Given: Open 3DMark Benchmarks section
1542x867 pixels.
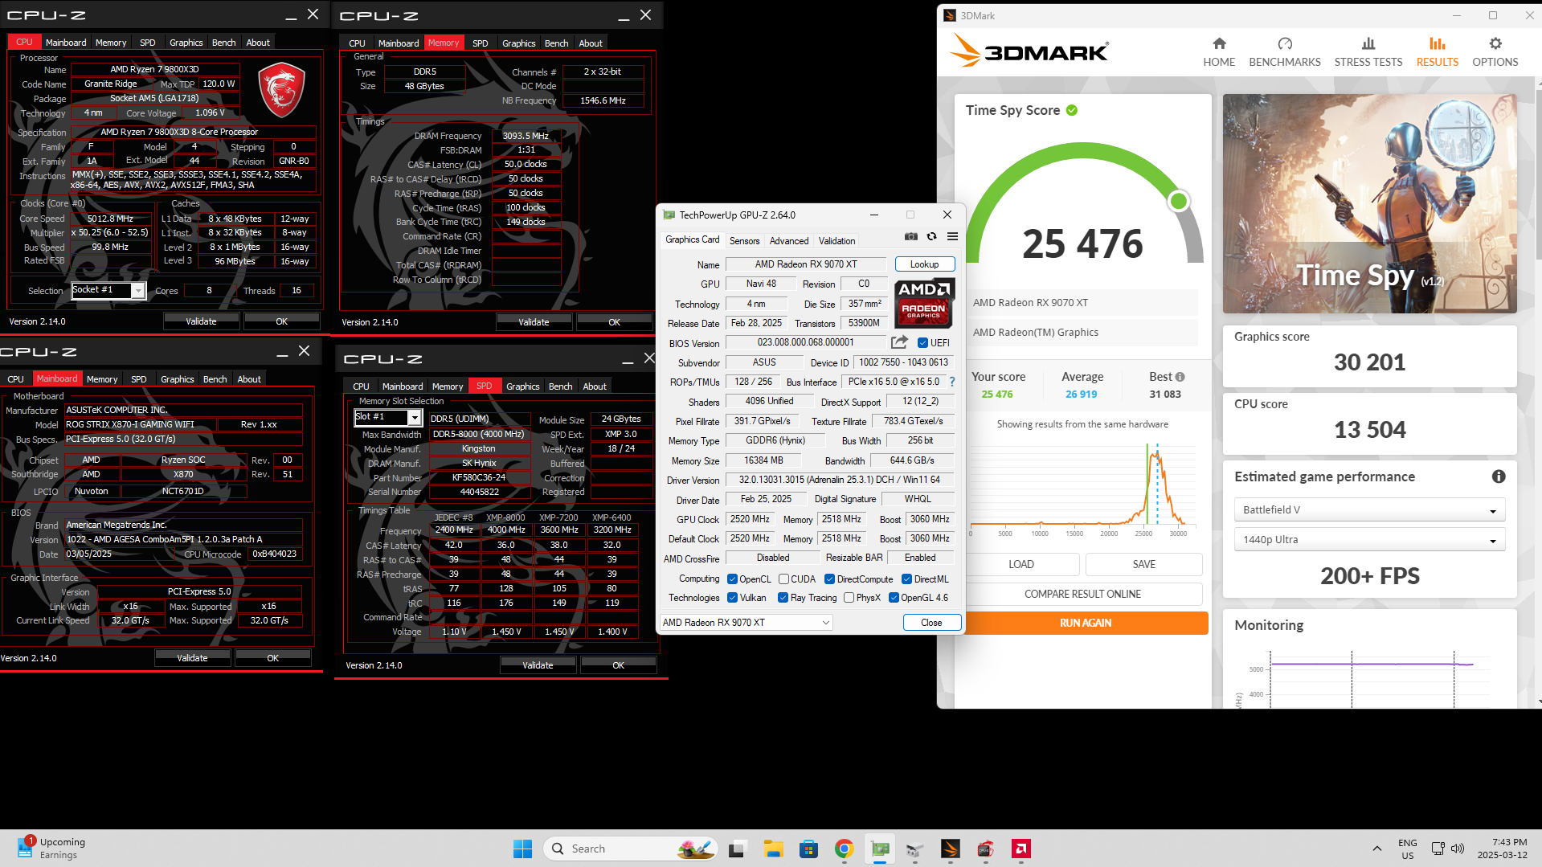Looking at the screenshot, I should 1284,52.
